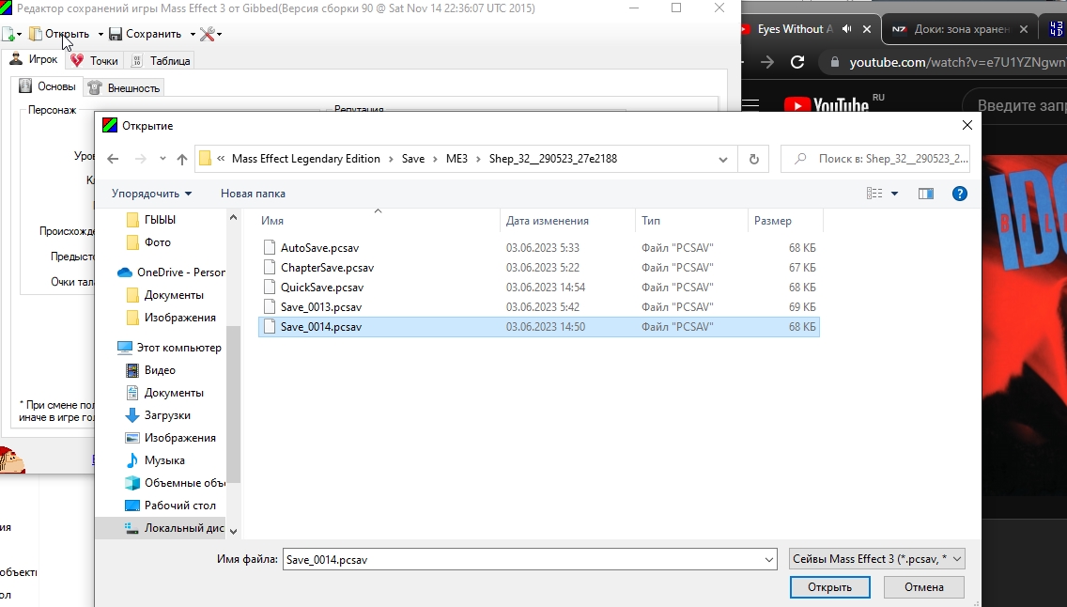Expand the address bar path history dropdown

[722, 159]
